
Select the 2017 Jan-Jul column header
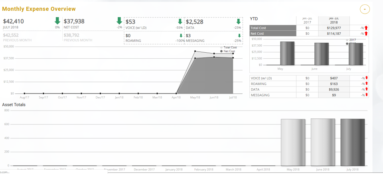307,20
